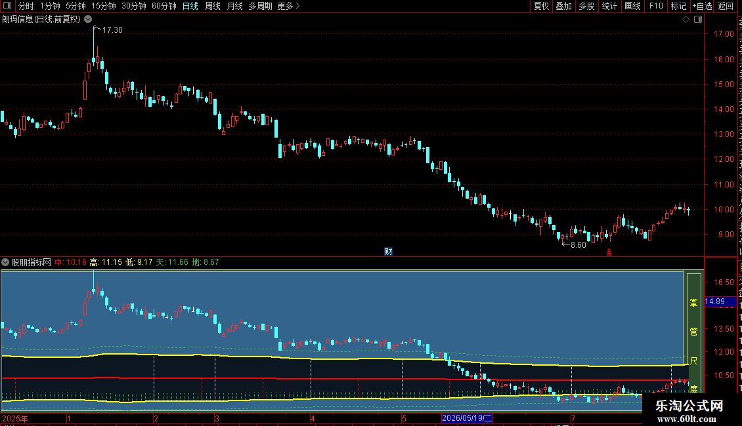Click the 低: 9.17 indicator value
This screenshot has height=426, width=742.
click(139, 262)
